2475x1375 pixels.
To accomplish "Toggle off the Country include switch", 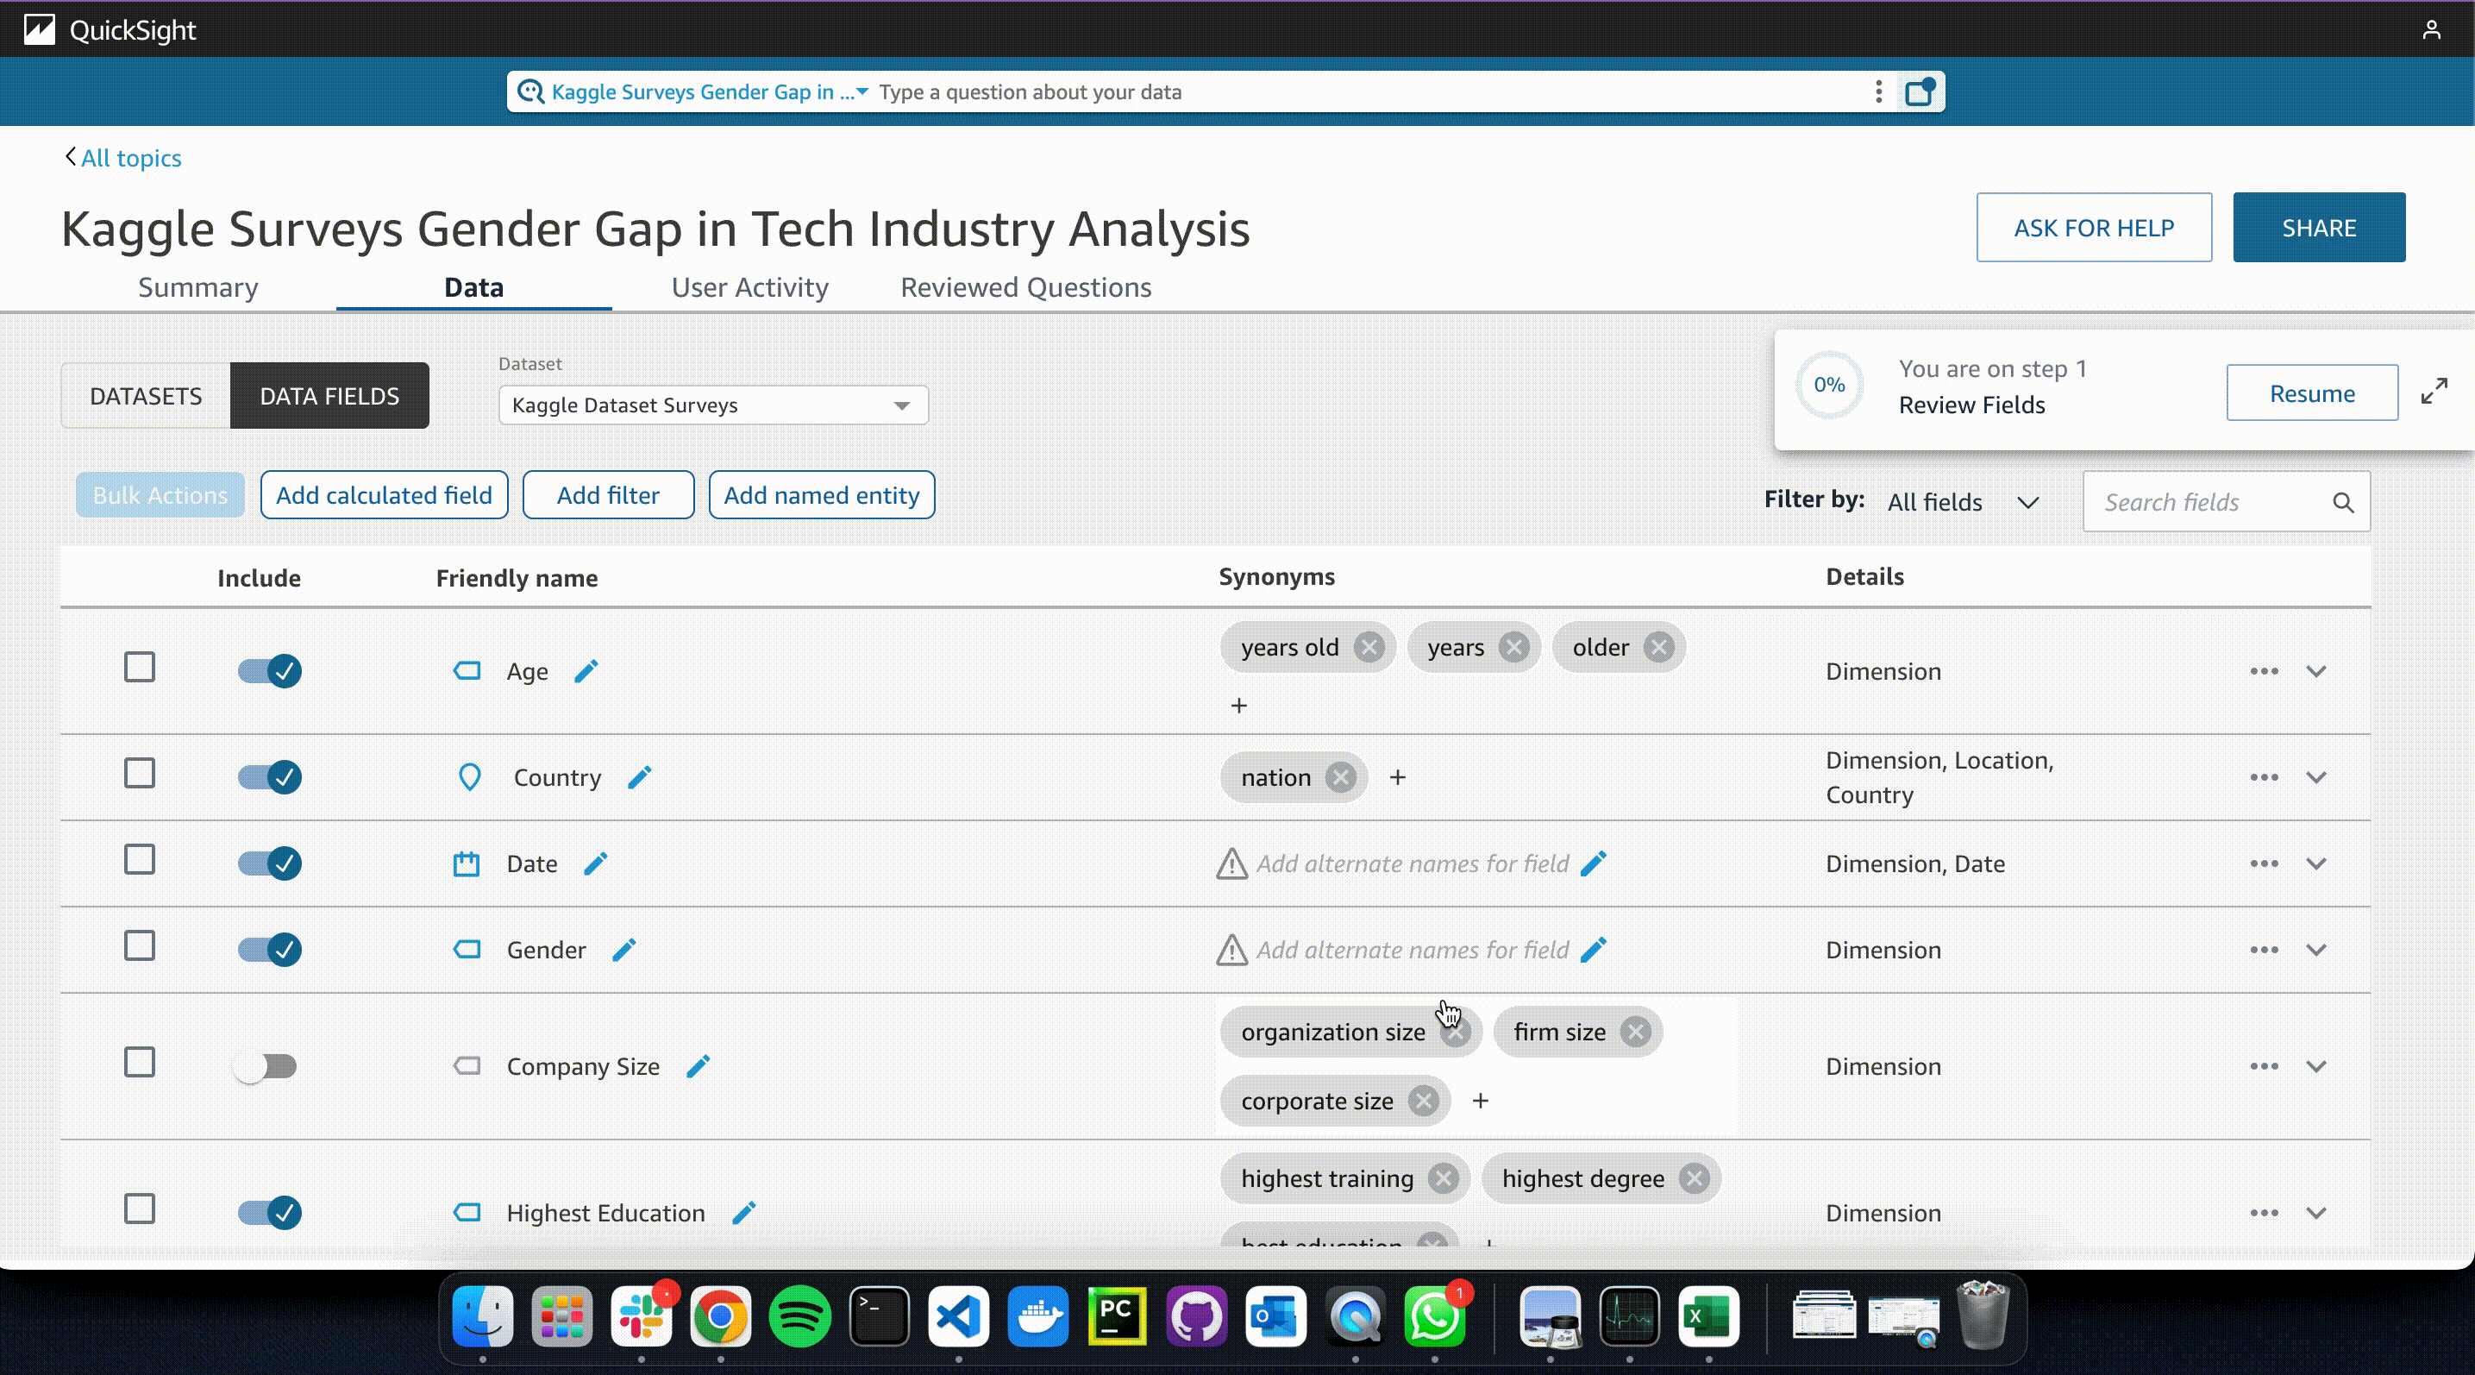I will coord(270,776).
